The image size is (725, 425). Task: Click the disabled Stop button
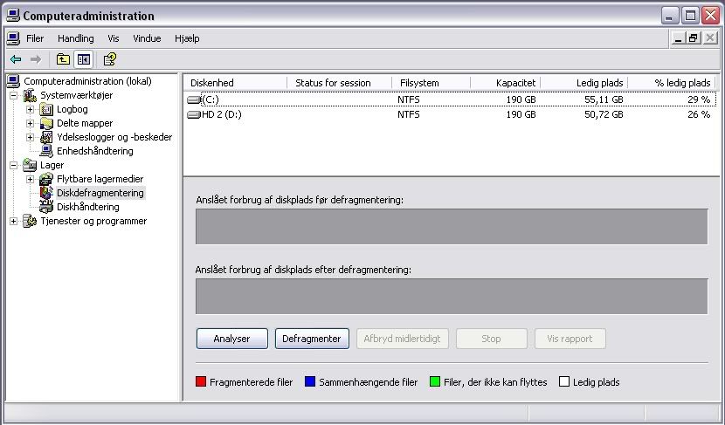(x=492, y=339)
